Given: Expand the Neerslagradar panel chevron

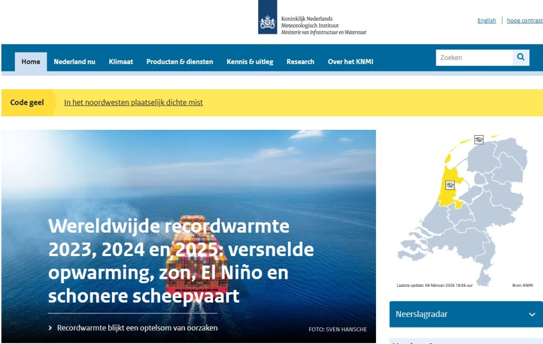Looking at the screenshot, I should pos(532,315).
